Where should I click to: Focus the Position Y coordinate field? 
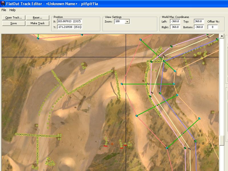(x=70, y=27)
